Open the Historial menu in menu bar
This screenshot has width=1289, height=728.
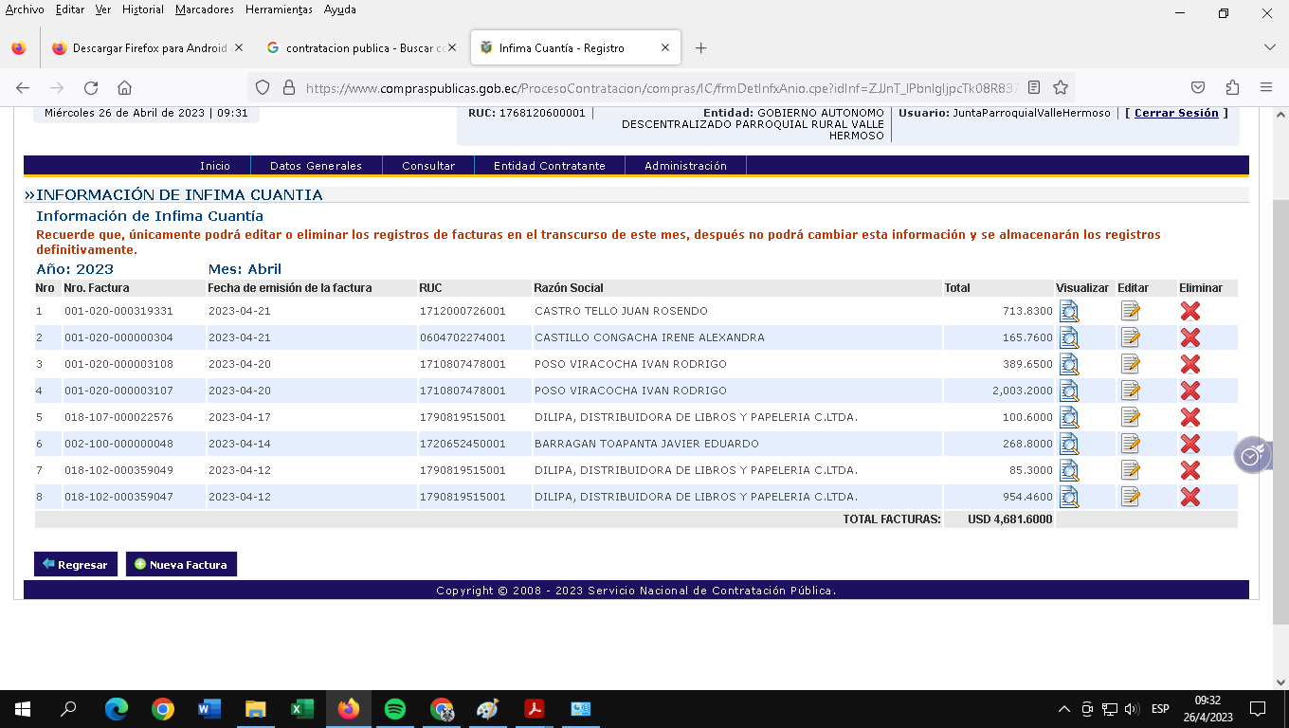143,9
